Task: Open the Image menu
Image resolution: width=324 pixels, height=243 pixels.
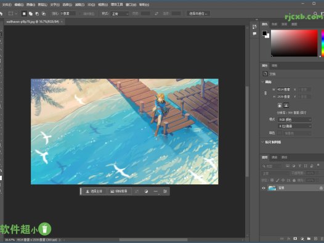Action: point(31,4)
